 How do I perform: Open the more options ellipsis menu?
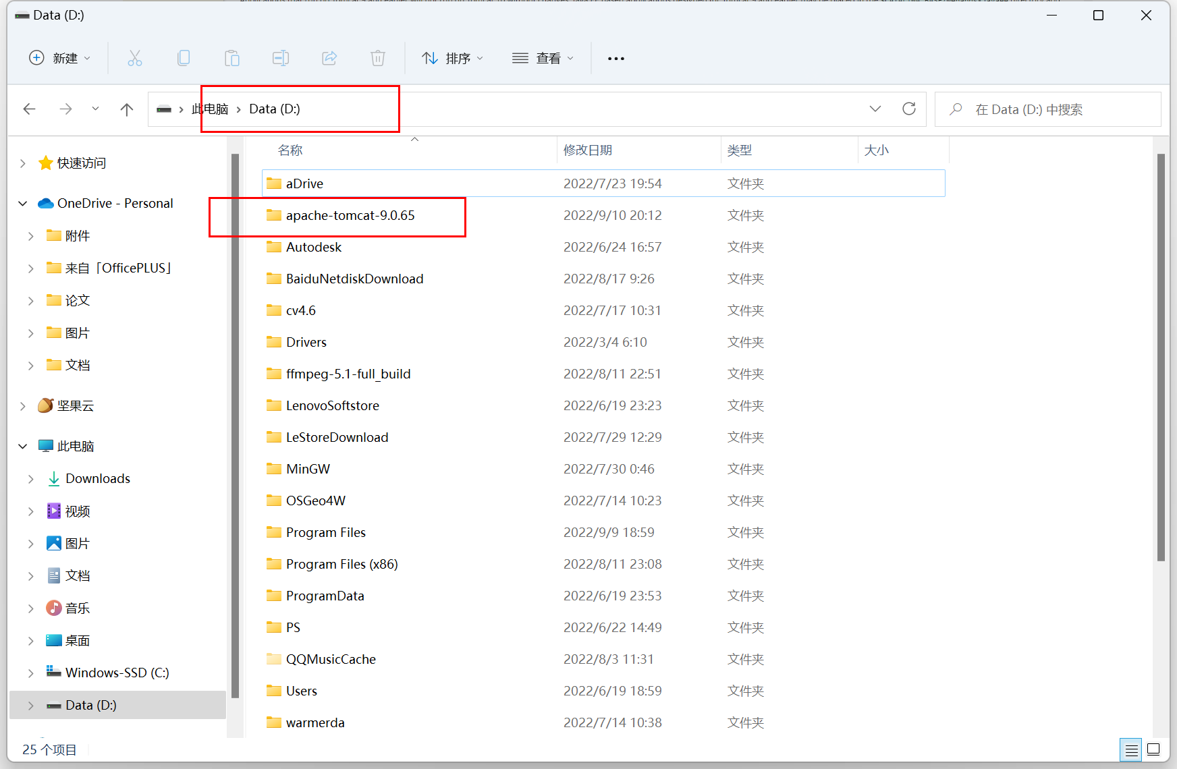pos(615,58)
